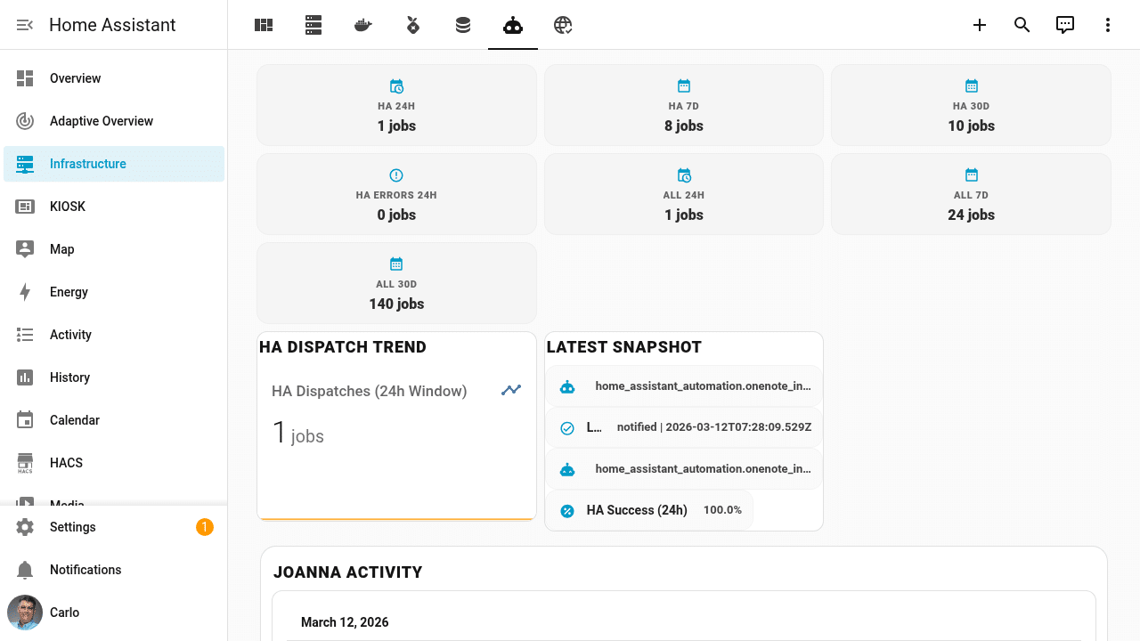
Task: Open the notified snapshot entry
Action: tap(683, 427)
